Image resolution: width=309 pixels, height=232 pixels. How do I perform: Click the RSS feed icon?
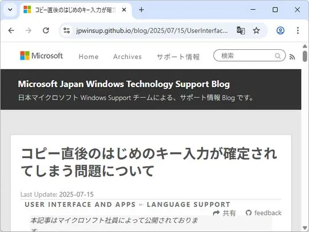click(x=292, y=57)
